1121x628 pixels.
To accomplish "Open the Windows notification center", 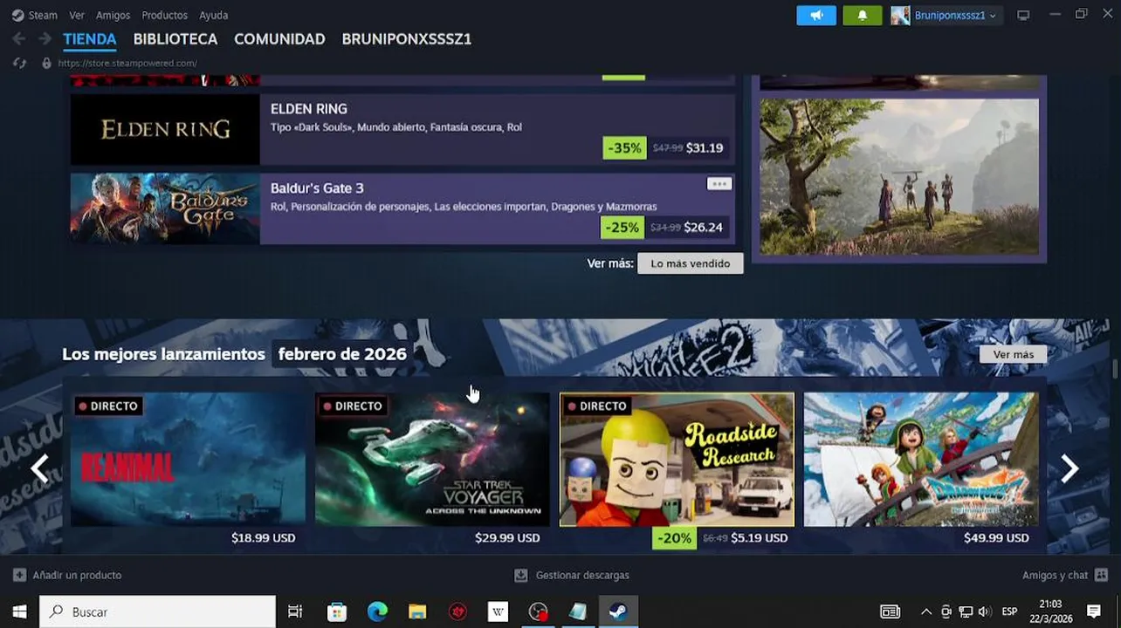I will click(1094, 611).
